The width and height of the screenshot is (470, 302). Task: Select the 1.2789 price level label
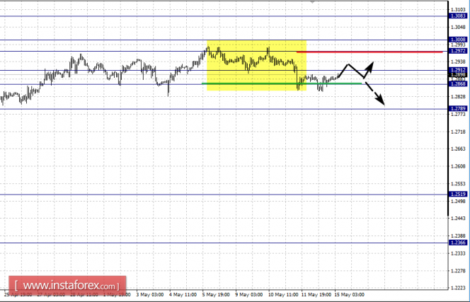[x=458, y=108]
